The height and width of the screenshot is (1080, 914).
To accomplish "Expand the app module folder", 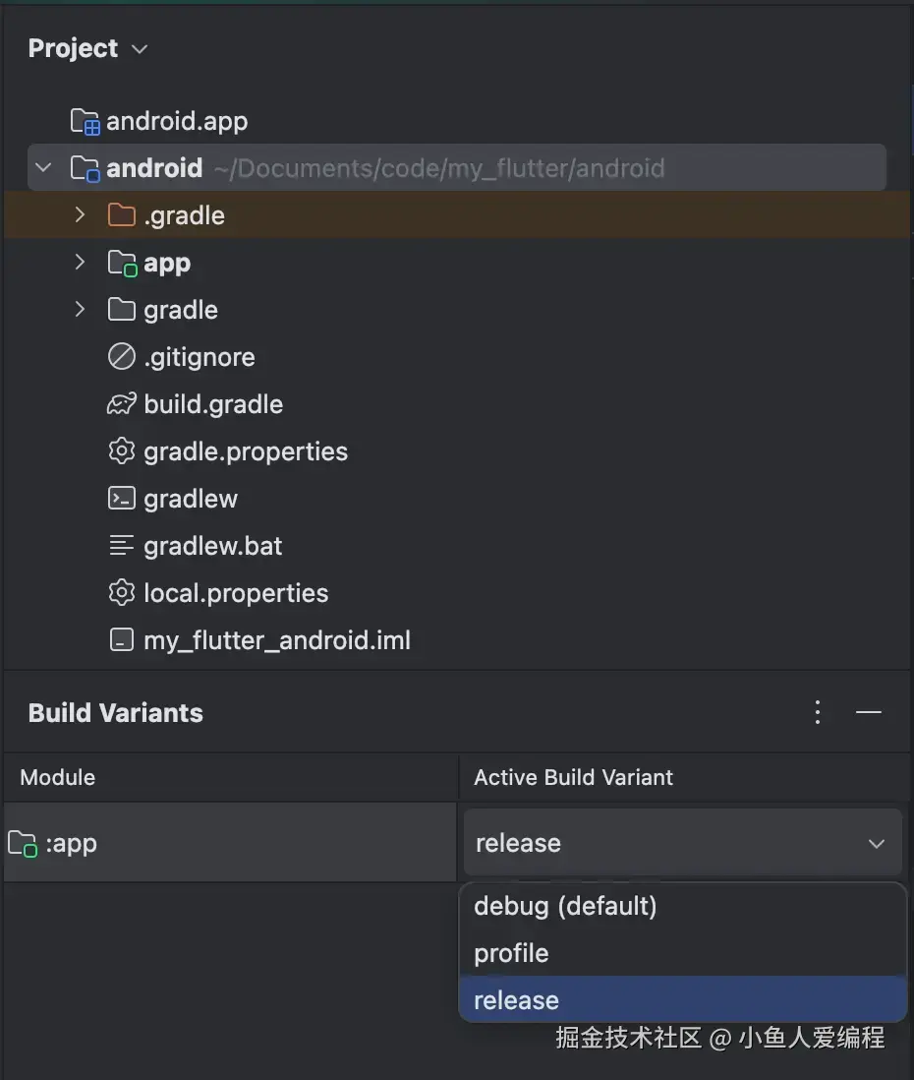I will (x=81, y=263).
